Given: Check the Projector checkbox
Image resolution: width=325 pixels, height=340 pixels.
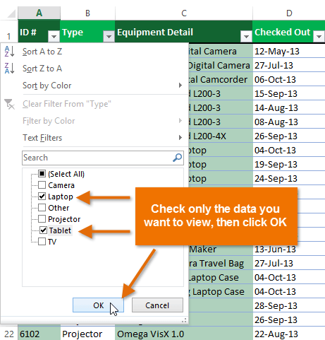Looking at the screenshot, I should click(42, 219).
